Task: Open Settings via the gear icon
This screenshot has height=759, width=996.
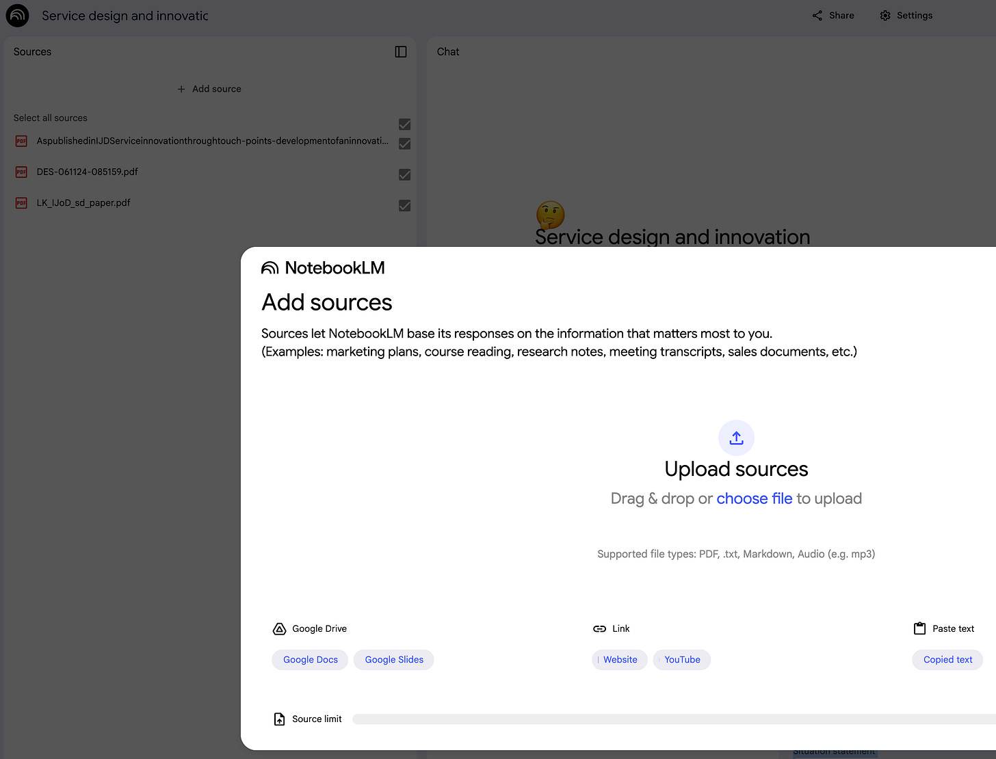Action: pos(885,15)
